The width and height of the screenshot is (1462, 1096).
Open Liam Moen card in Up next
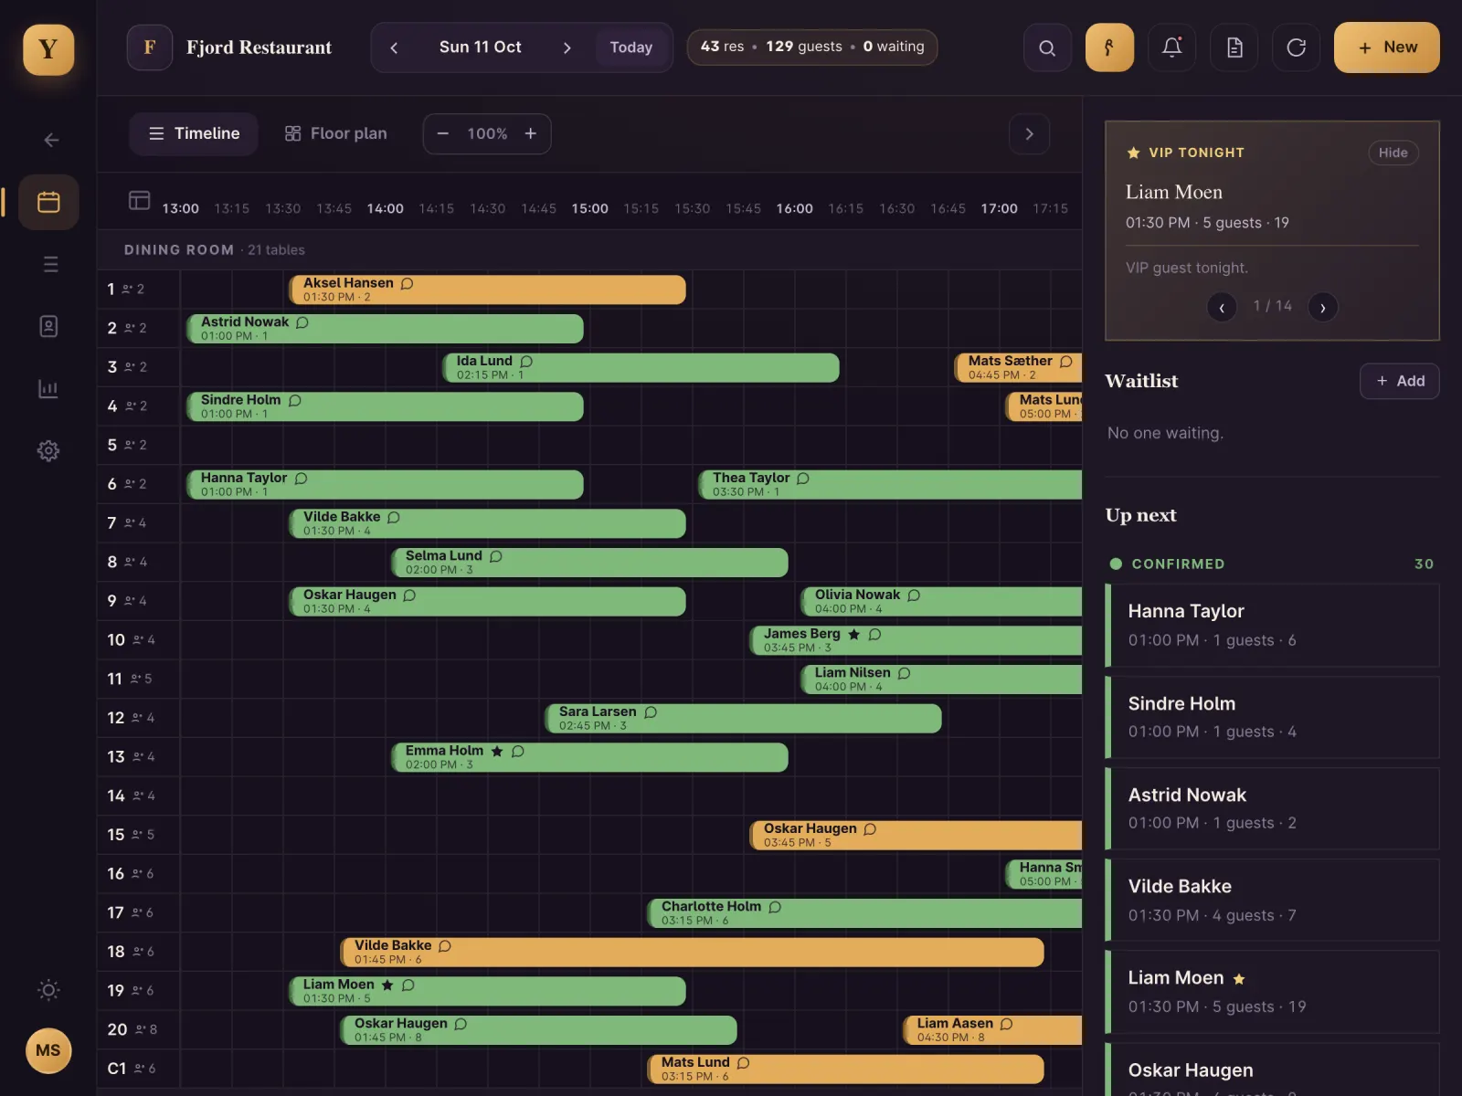click(x=1272, y=992)
